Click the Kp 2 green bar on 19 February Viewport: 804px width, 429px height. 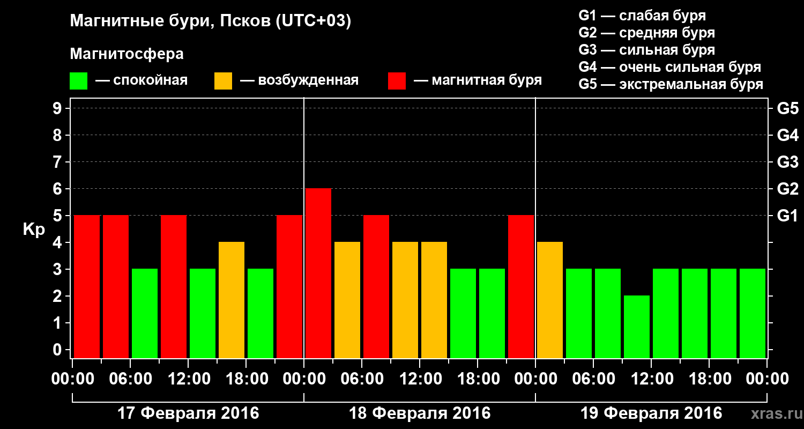coord(637,327)
